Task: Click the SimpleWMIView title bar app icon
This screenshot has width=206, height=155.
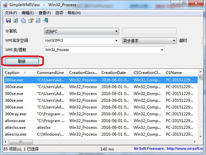Action: coord(5,5)
